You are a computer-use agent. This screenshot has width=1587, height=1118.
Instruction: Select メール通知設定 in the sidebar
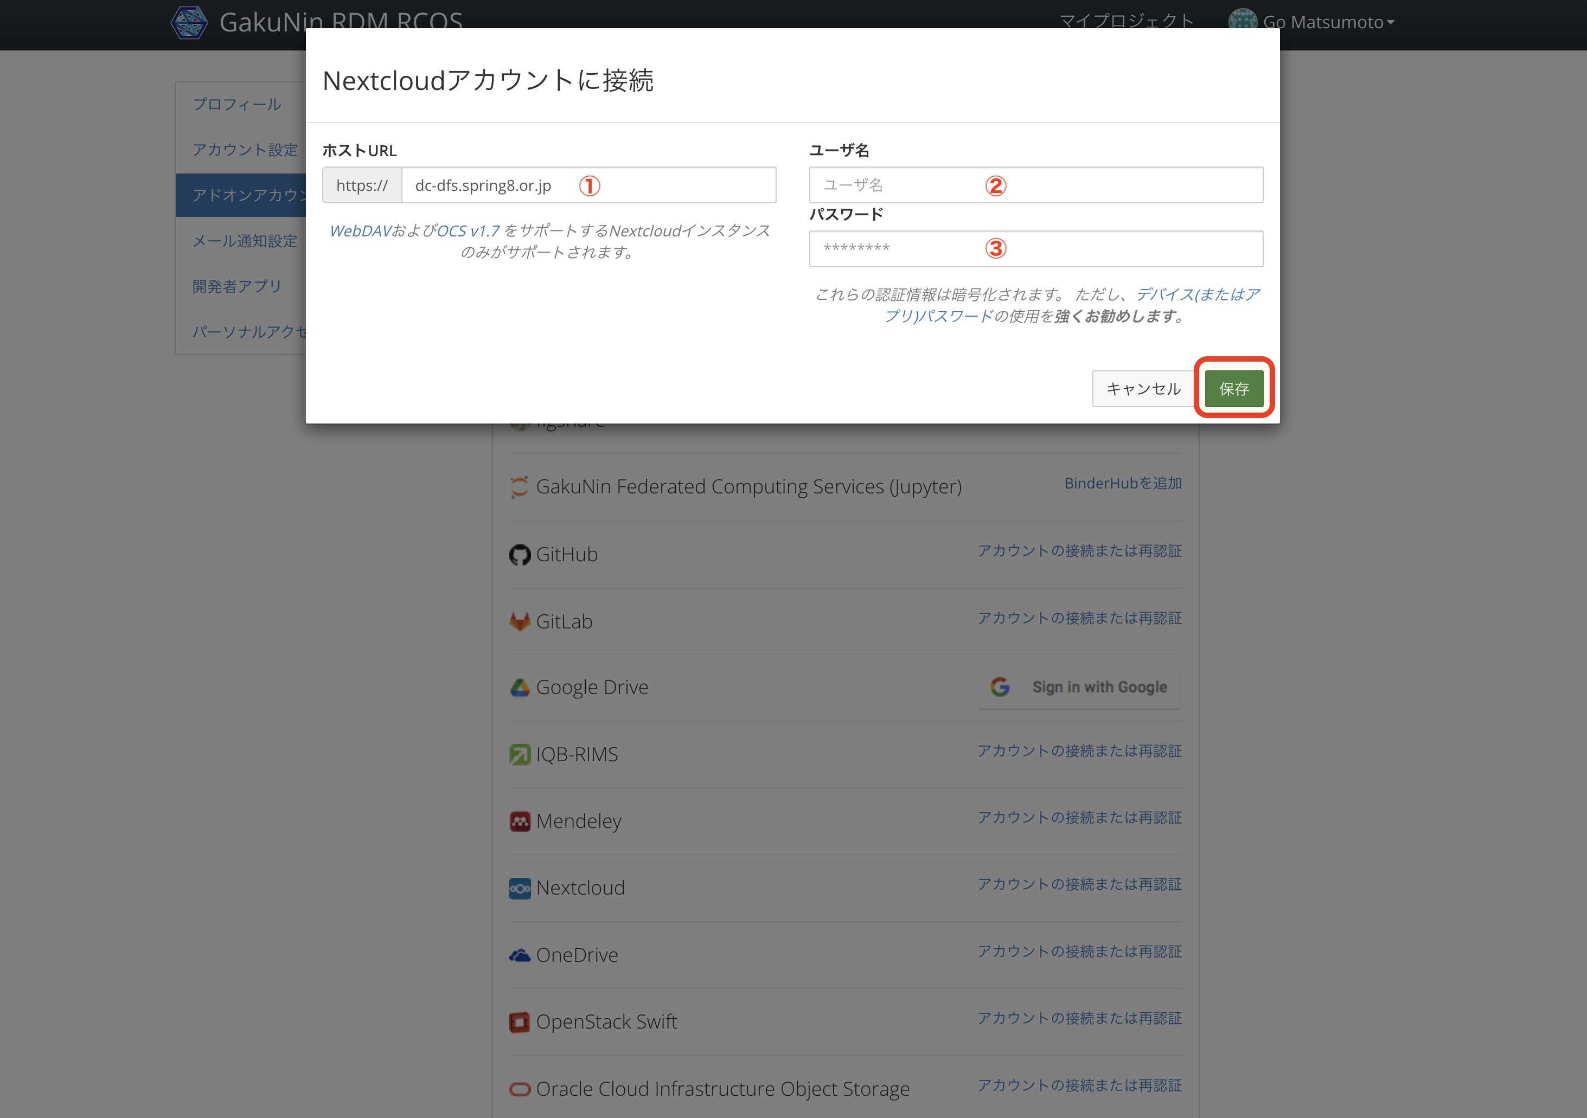click(245, 241)
